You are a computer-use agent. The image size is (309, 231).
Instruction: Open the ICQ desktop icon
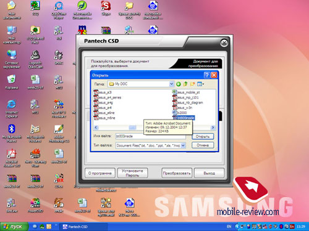pyautogui.click(x=35, y=8)
